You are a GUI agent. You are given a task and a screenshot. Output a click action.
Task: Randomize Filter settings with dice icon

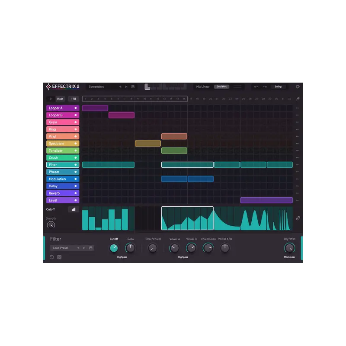[x=59, y=257]
